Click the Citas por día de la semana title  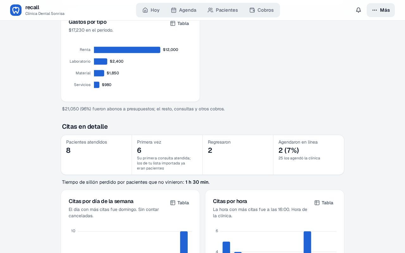pos(101,201)
